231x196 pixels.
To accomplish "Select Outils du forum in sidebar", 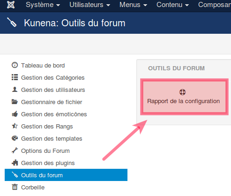I will (x=66, y=175).
